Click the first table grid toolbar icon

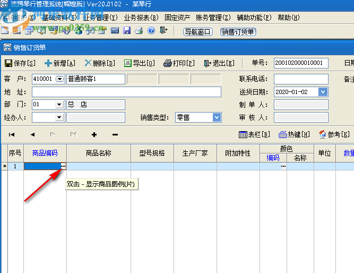(5, 30)
